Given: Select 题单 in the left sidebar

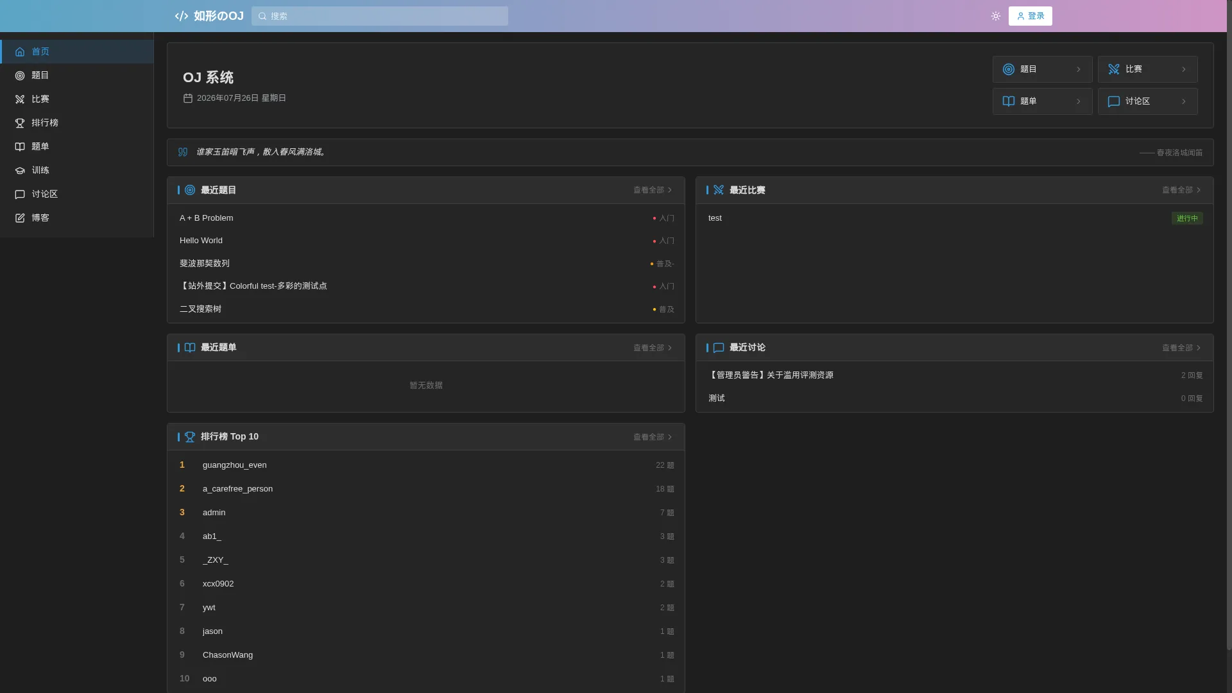Looking at the screenshot, I should pos(77,147).
